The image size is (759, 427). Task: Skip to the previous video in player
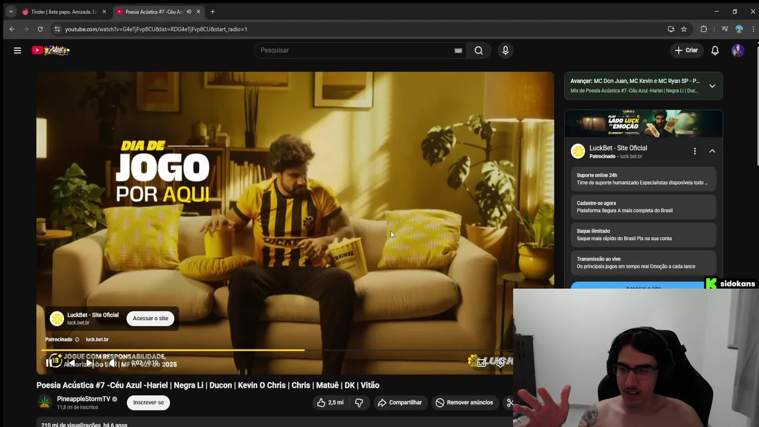click(70, 363)
